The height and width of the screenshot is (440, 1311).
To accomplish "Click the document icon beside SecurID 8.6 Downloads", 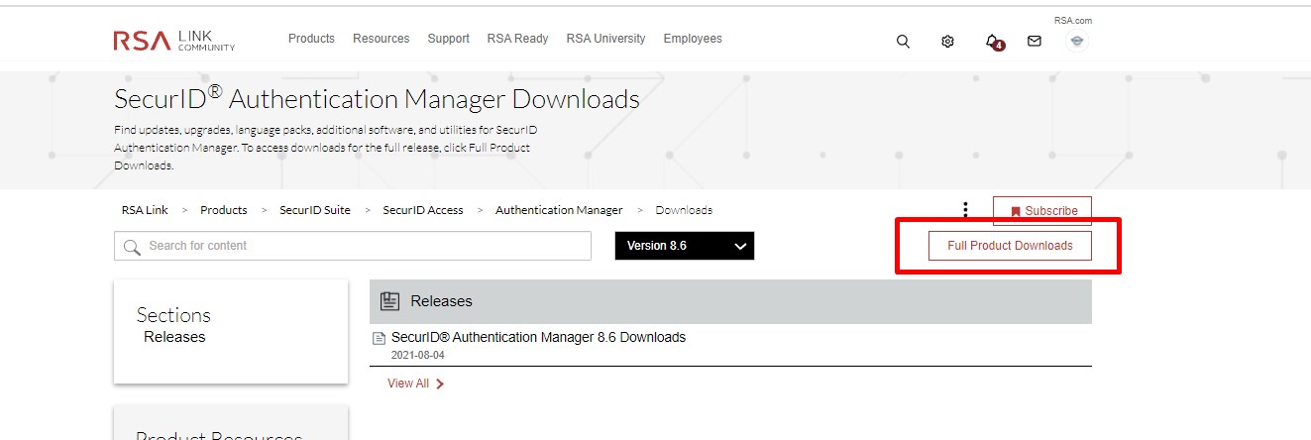I will click(x=379, y=338).
